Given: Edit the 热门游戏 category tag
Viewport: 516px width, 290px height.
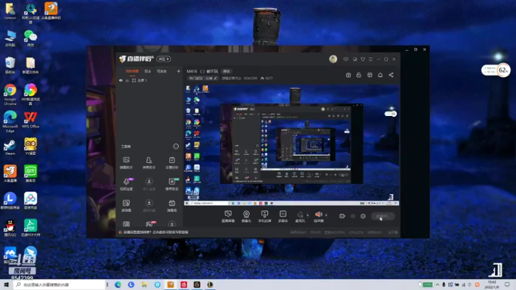Looking at the screenshot, I should coord(203,78).
